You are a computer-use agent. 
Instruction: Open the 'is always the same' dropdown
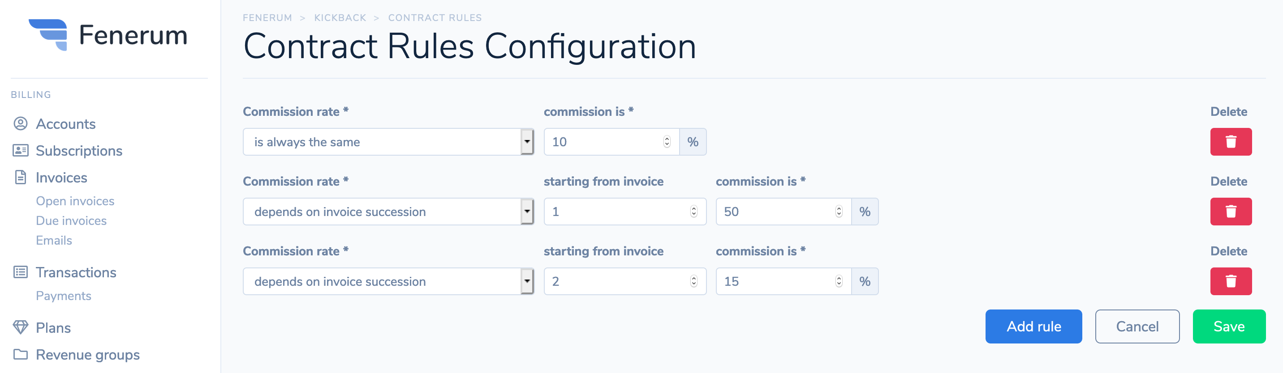(388, 142)
